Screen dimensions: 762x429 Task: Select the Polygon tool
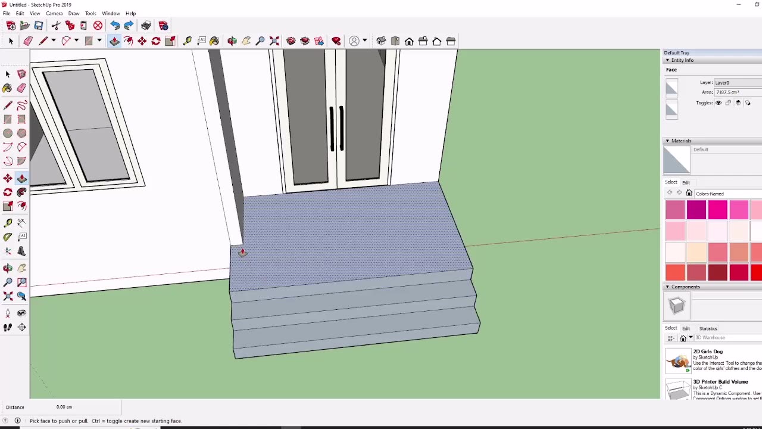pyautogui.click(x=21, y=133)
